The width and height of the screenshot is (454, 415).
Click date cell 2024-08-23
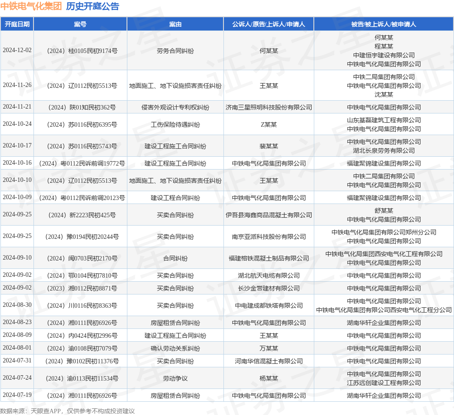pos(17,322)
